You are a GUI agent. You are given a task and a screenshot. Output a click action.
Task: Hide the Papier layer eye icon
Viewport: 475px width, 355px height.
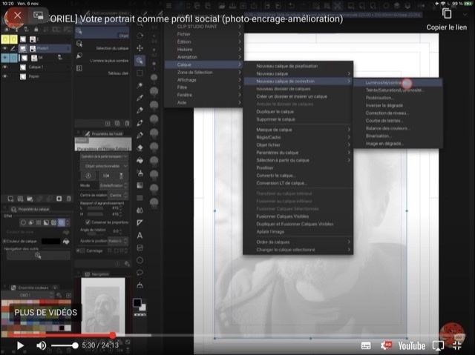[5, 76]
